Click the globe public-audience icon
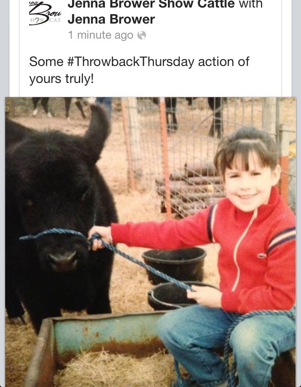 pyautogui.click(x=142, y=35)
